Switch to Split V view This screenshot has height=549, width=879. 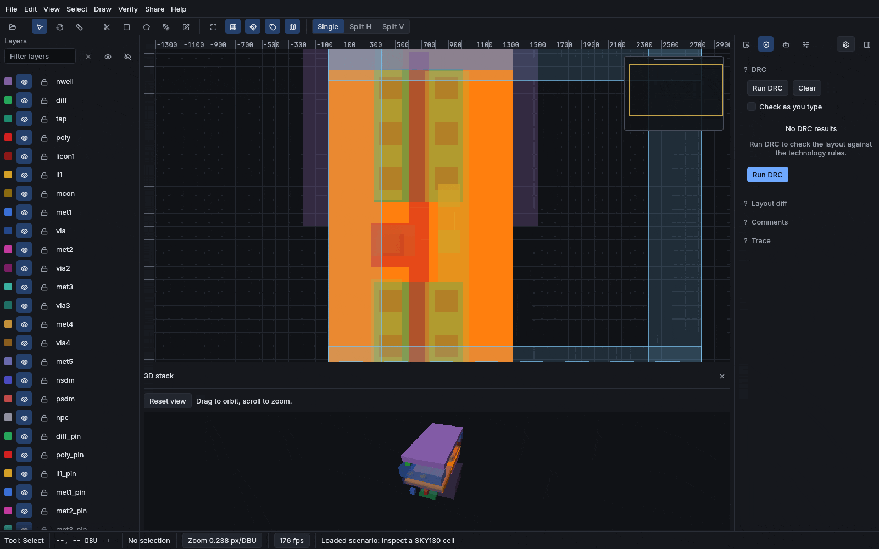click(393, 27)
